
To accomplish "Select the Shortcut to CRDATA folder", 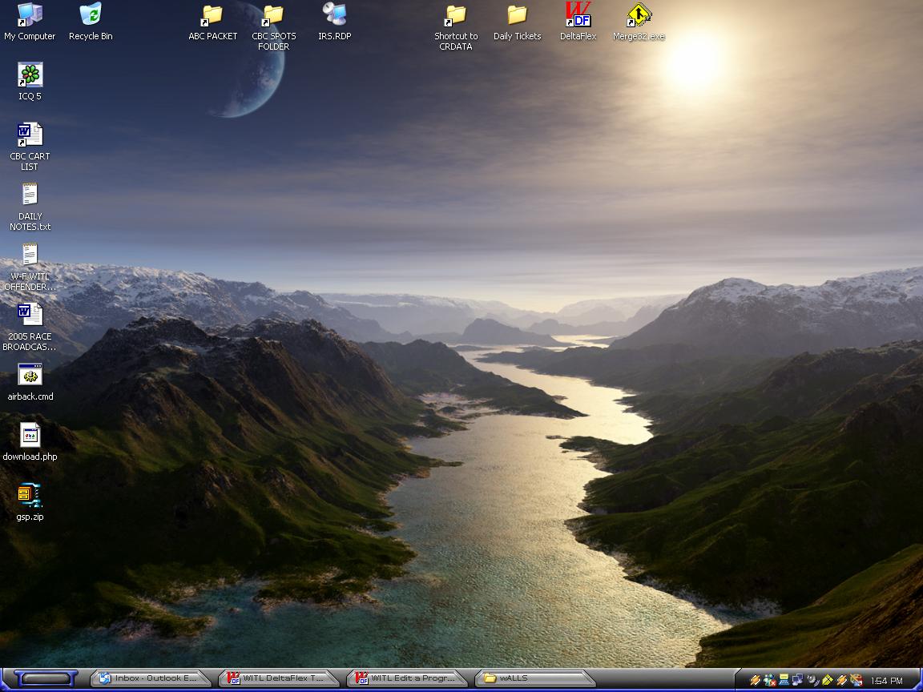I will (456, 15).
